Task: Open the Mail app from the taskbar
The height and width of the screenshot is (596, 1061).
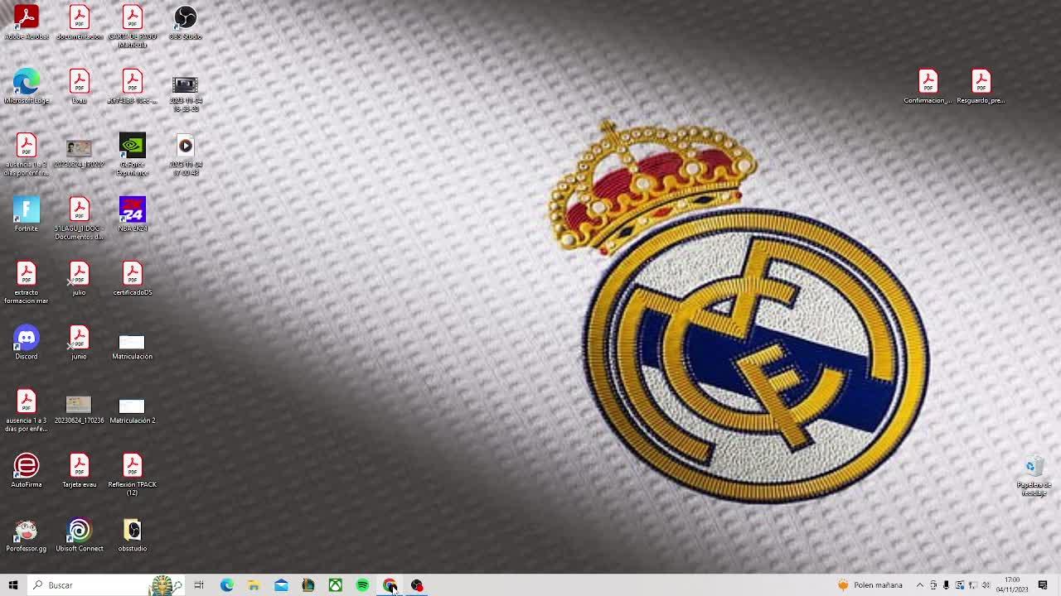Action: [281, 585]
